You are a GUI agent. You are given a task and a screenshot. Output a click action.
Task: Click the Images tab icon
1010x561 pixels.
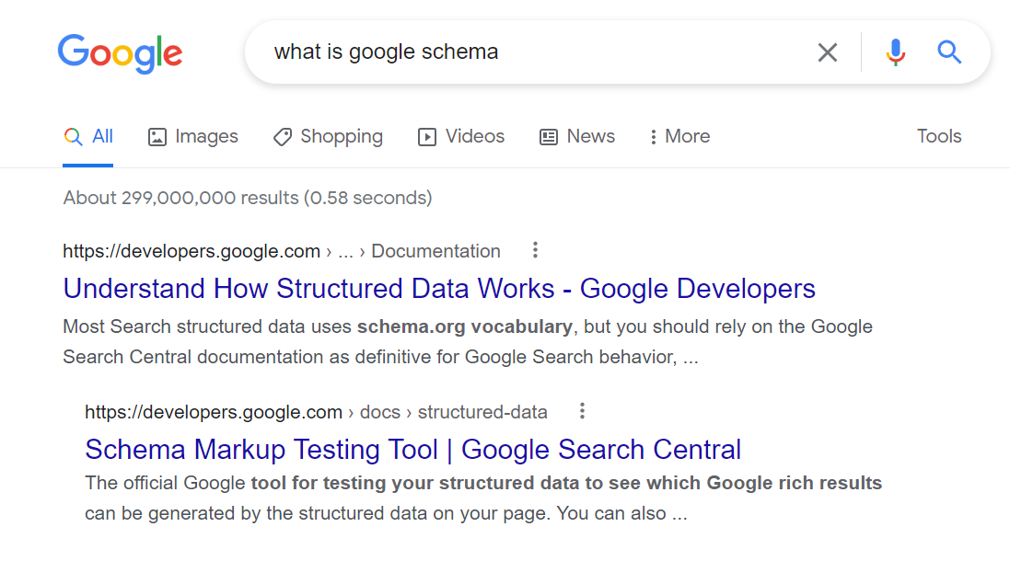(157, 135)
